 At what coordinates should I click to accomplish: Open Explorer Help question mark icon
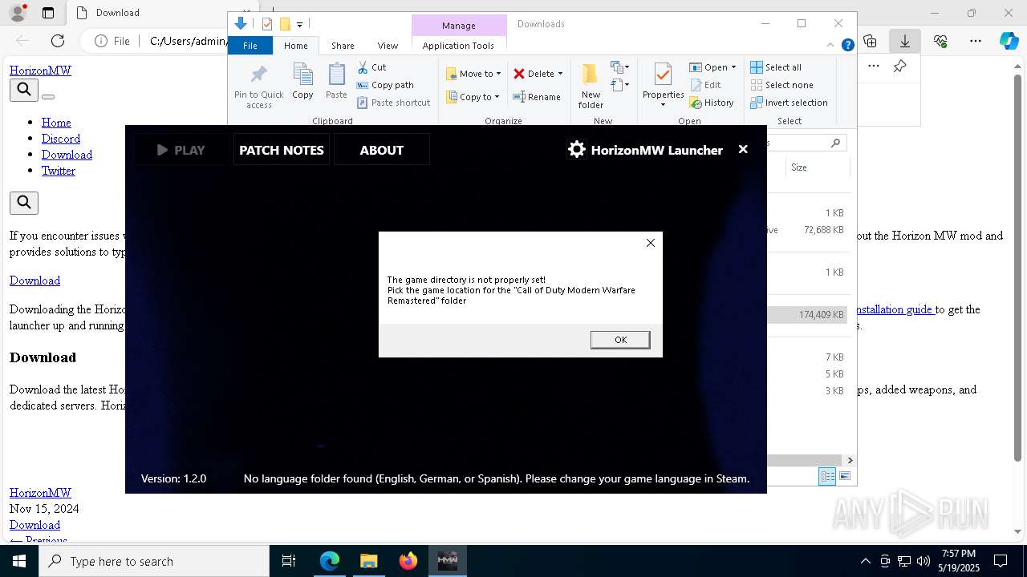(x=847, y=46)
